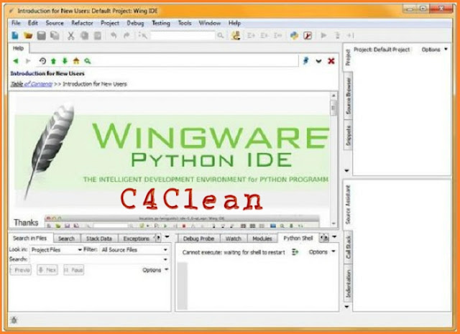The height and width of the screenshot is (334, 460).
Task: Select the Modules tab
Action: 262,238
